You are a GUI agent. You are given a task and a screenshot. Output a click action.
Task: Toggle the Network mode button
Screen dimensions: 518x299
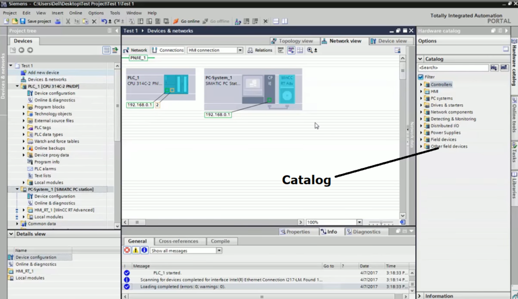click(134, 50)
